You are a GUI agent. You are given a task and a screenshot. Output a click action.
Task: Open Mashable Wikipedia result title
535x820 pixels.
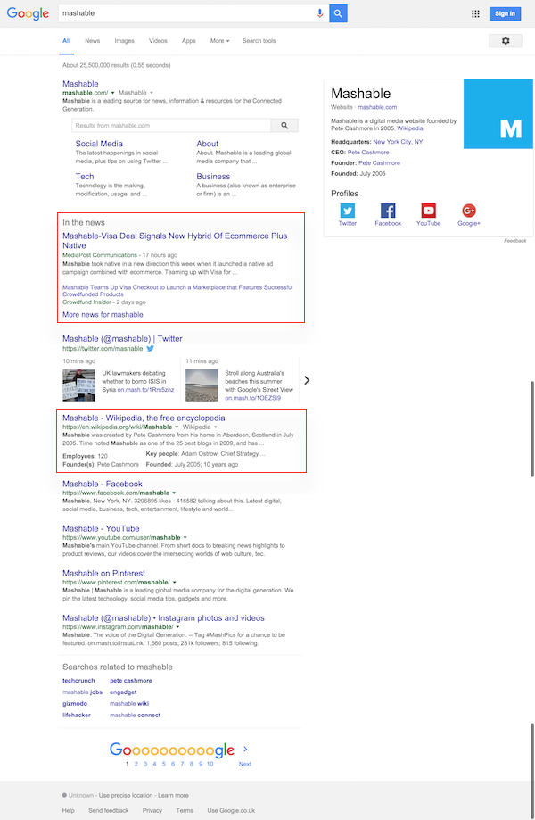click(x=144, y=418)
